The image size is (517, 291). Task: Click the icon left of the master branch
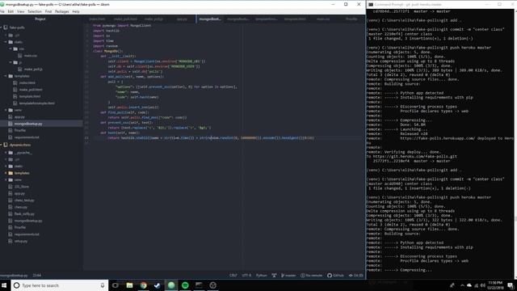pos(274,275)
